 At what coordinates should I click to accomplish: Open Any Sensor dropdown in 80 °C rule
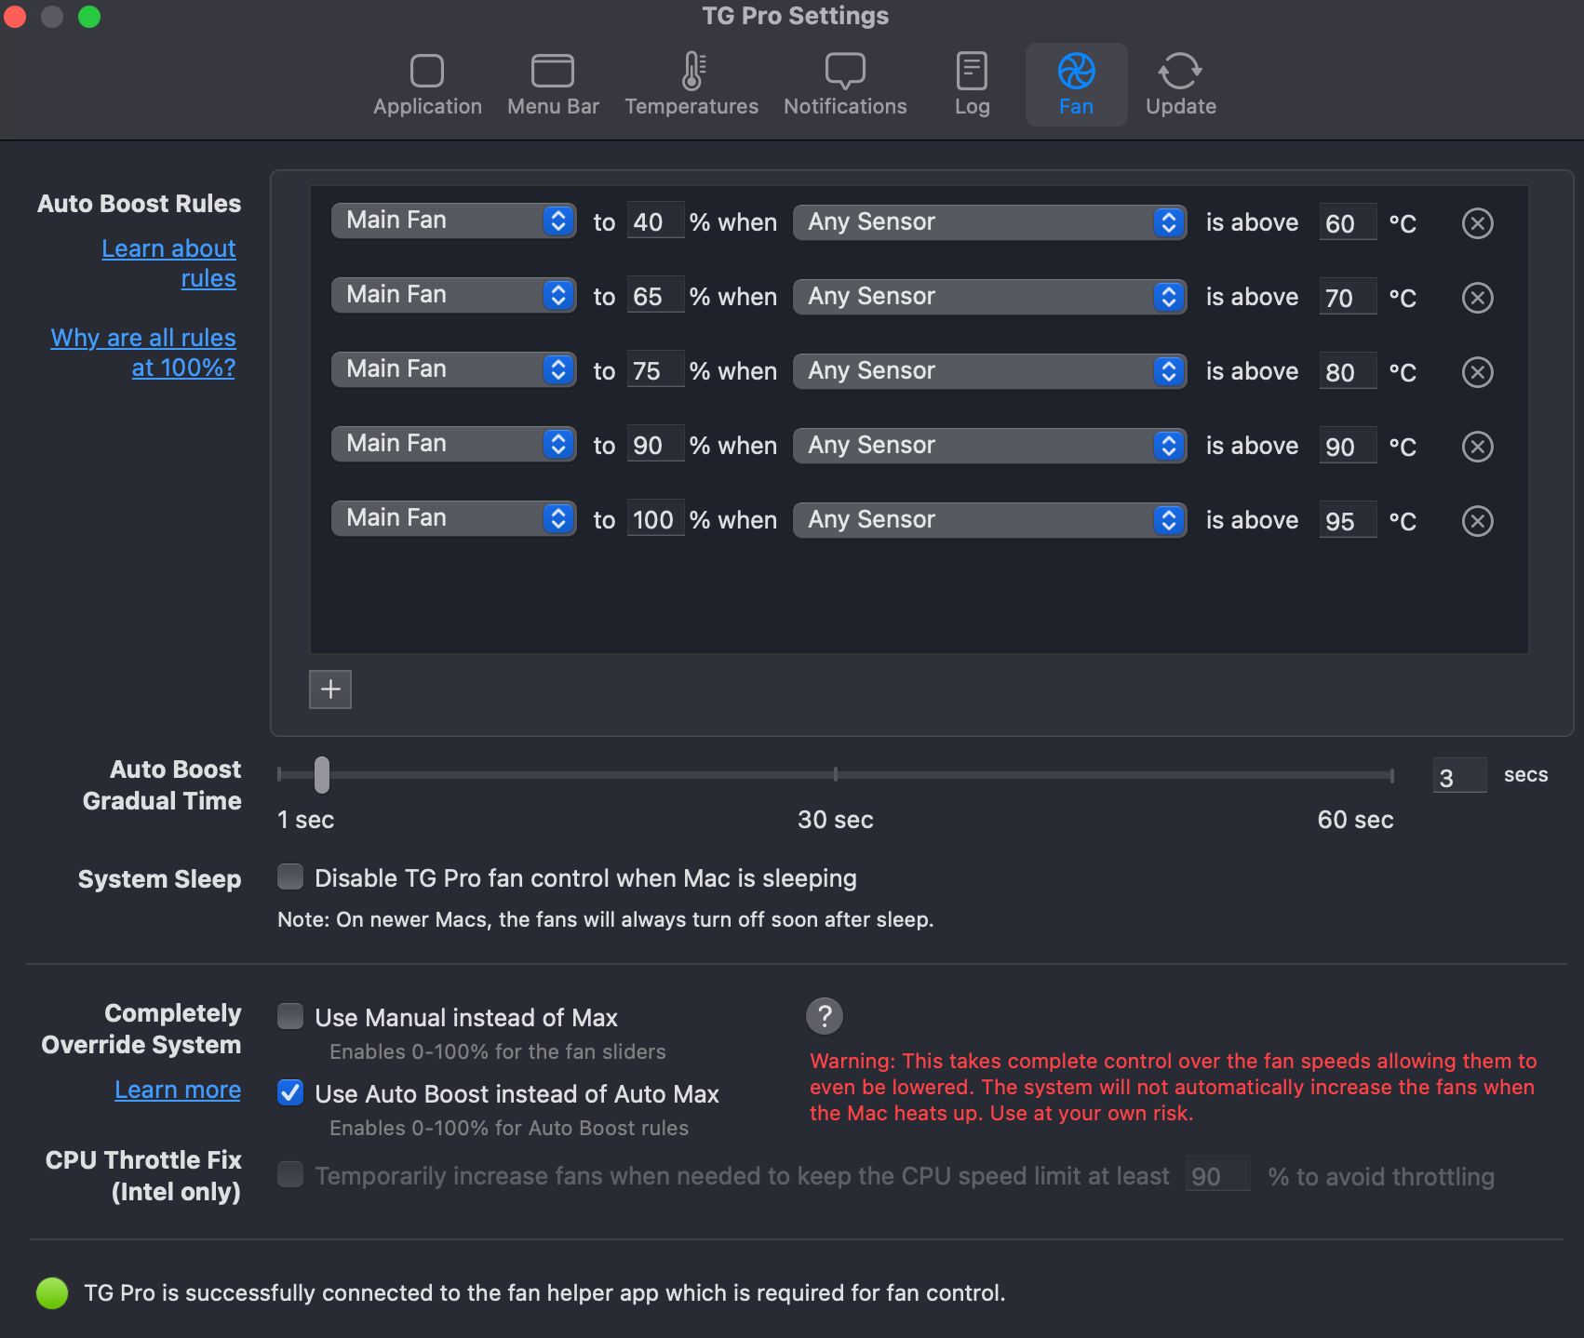(x=989, y=371)
